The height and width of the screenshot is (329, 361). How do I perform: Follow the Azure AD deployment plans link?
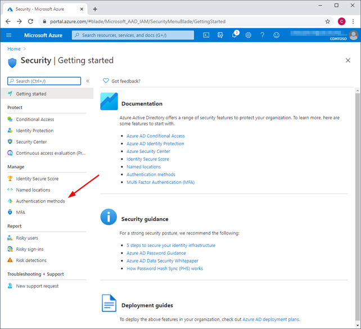[270, 319]
